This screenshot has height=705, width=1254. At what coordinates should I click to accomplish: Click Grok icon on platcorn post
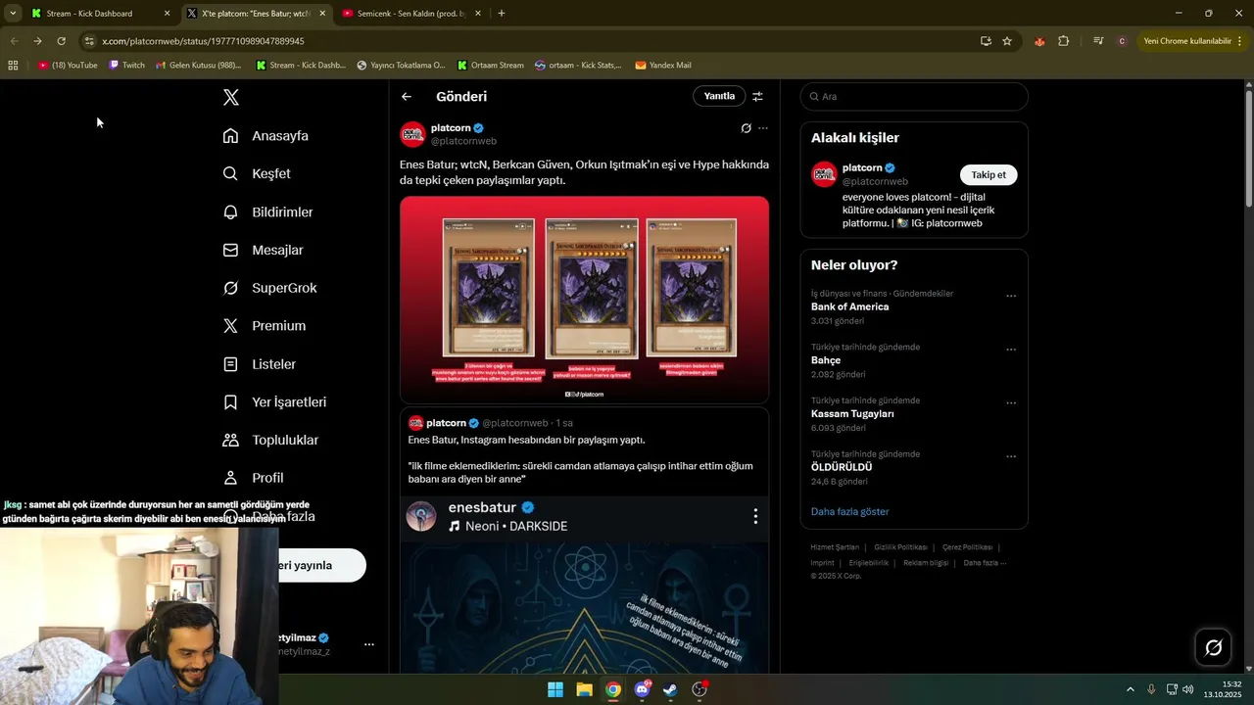[x=746, y=128]
